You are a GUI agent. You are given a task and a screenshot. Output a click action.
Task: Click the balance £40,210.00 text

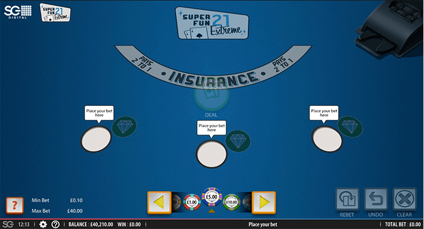[x=91, y=224]
